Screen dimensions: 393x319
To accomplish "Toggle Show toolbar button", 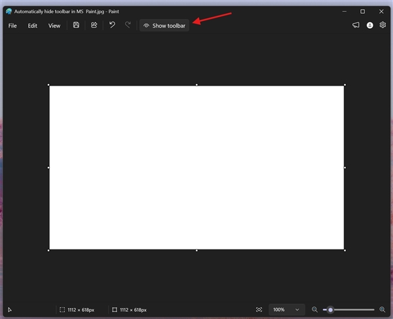I will (x=164, y=26).
